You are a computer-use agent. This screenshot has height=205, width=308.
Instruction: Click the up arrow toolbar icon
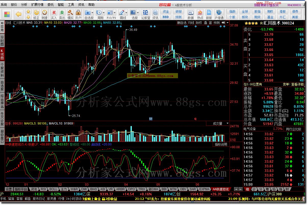tap(28, 12)
